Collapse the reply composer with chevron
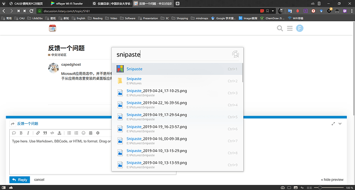 point(340,124)
